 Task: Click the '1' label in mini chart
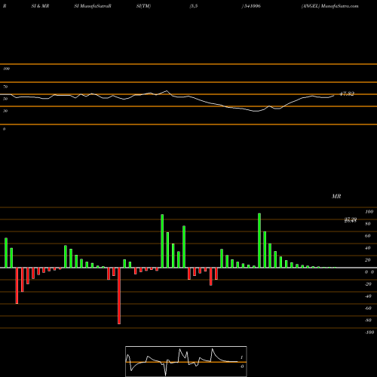[x=241, y=357]
